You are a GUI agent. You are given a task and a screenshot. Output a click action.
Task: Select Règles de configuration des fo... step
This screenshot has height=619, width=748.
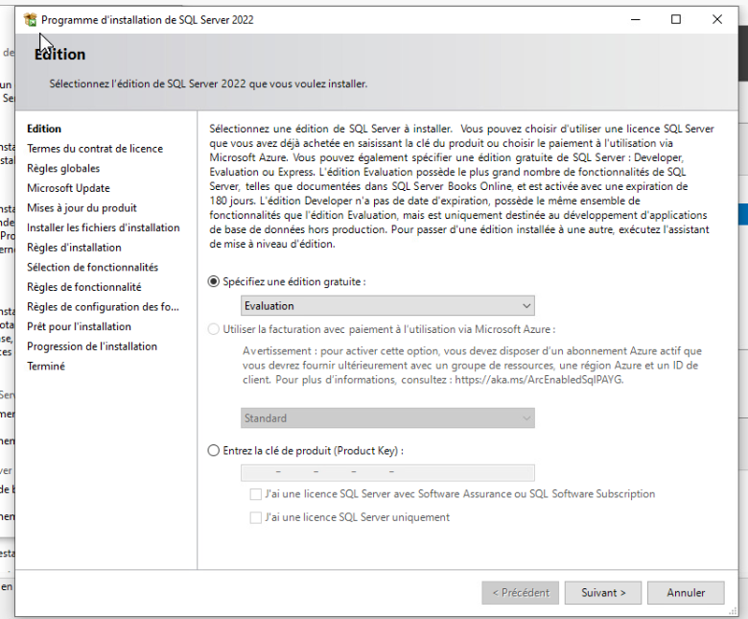point(103,307)
